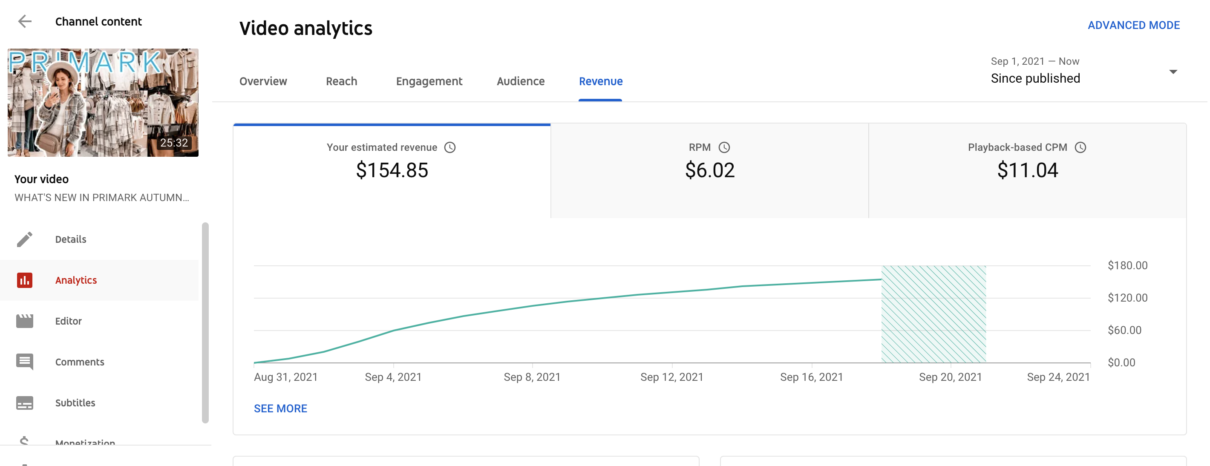
Task: Select the Analytics bar chart icon
Action: (x=24, y=280)
